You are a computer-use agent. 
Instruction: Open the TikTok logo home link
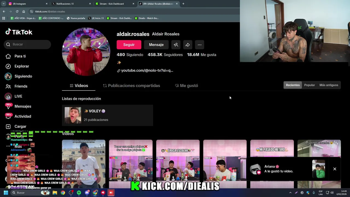[19, 32]
